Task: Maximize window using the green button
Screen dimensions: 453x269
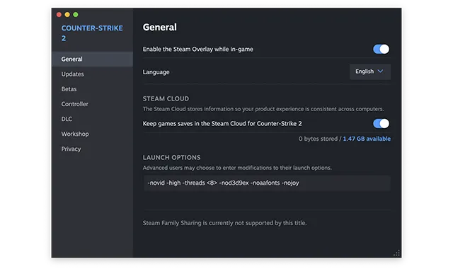Action: (x=76, y=14)
